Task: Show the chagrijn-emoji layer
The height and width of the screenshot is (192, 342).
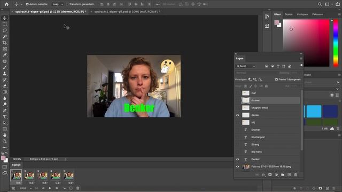Action: pyautogui.click(x=237, y=108)
